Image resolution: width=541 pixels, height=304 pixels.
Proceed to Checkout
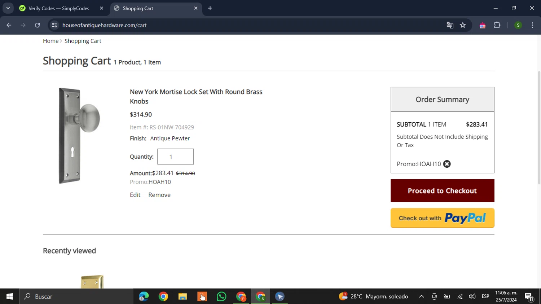(442, 191)
